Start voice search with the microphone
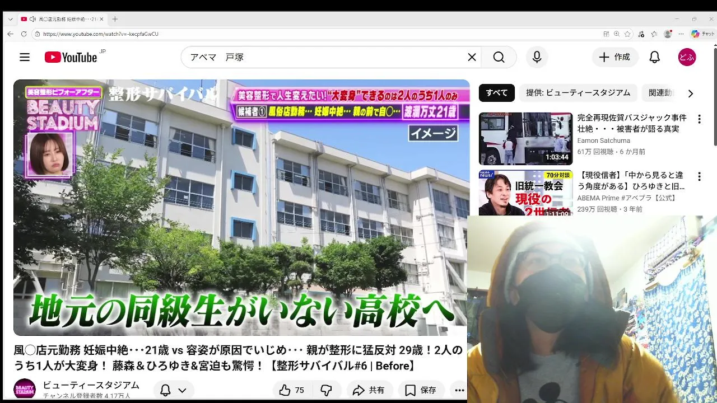The width and height of the screenshot is (717, 403). pyautogui.click(x=537, y=57)
